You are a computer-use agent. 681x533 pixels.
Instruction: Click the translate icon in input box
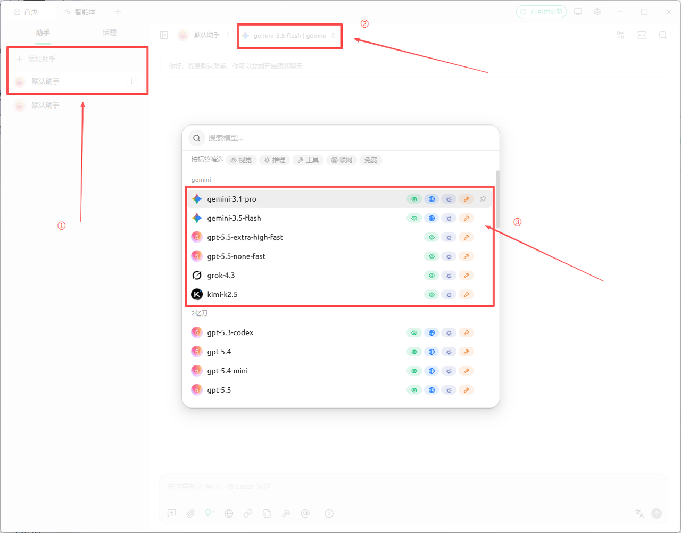[x=640, y=513]
